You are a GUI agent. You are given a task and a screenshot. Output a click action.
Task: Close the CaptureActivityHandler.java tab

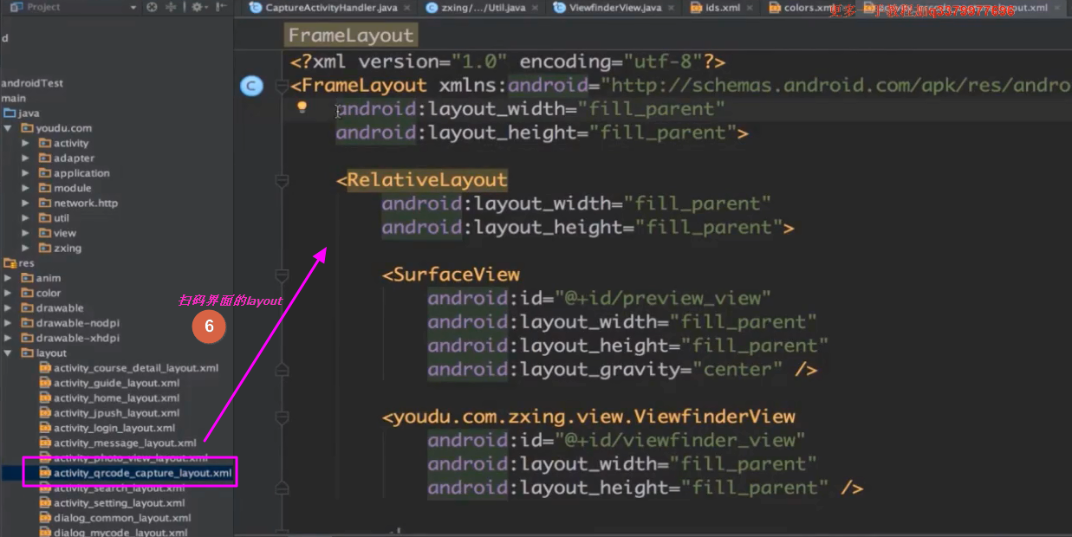[x=408, y=8]
